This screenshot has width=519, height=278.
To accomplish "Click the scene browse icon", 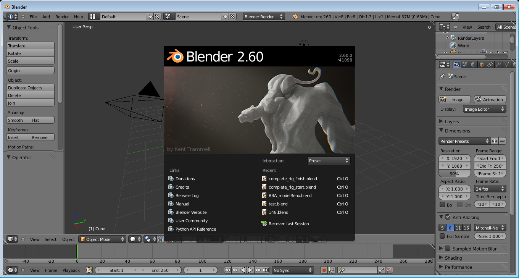I will click(x=169, y=16).
